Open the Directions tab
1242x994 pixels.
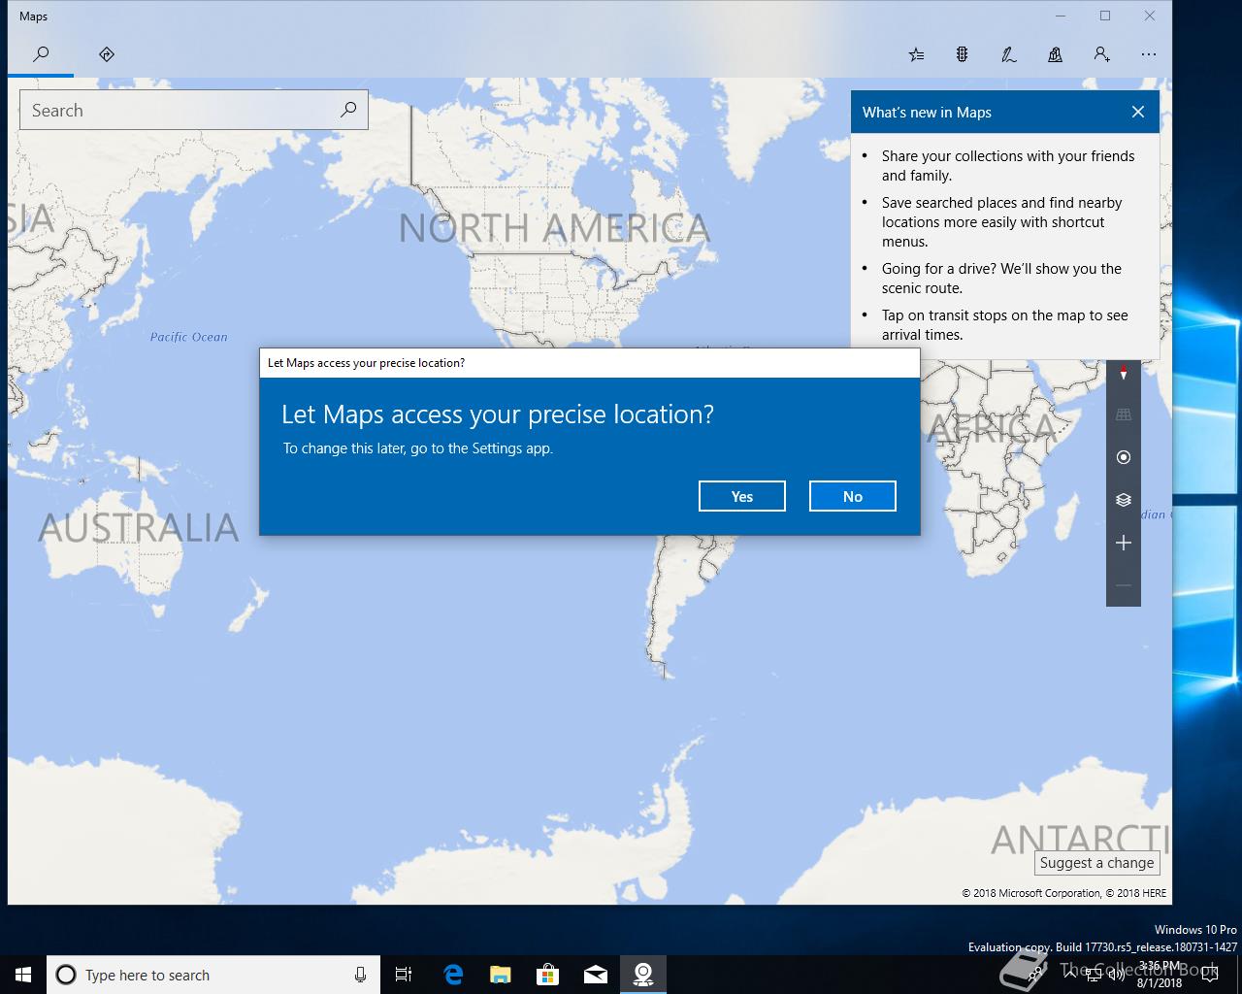pos(107,54)
